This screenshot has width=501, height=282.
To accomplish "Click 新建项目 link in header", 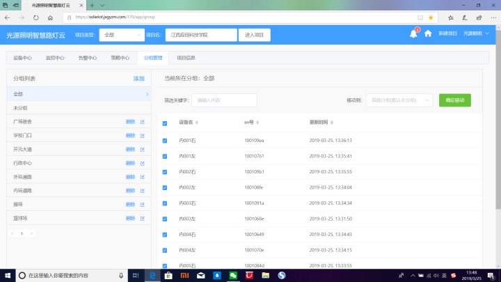I will tap(447, 33).
